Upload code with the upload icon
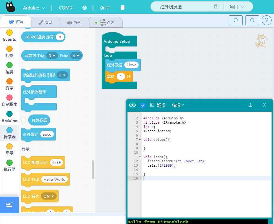 (250, 105)
